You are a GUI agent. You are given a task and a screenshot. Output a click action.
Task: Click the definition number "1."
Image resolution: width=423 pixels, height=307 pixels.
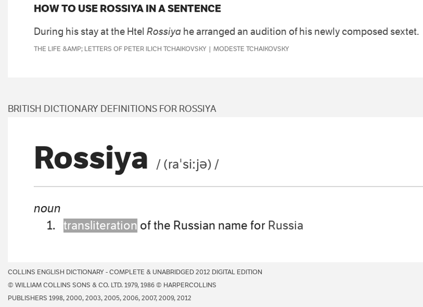point(51,225)
